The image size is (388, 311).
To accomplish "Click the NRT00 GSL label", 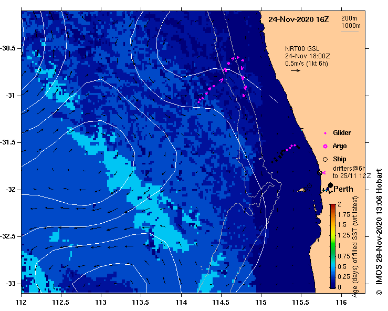I will (302, 48).
